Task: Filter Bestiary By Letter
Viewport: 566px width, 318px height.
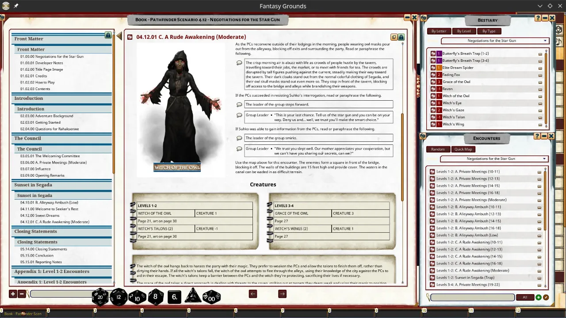Action: pos(439,31)
